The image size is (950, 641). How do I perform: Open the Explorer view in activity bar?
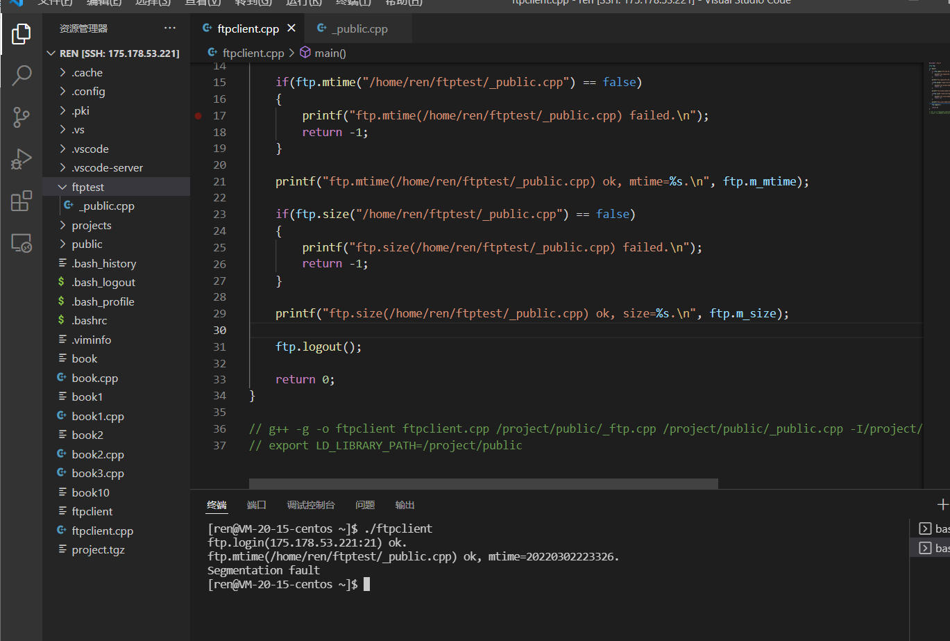pyautogui.click(x=22, y=33)
